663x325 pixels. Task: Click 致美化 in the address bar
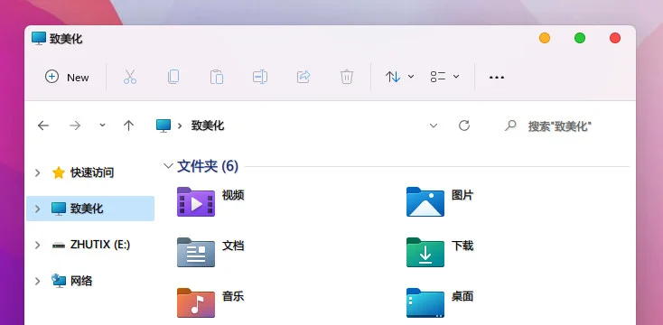coord(208,125)
